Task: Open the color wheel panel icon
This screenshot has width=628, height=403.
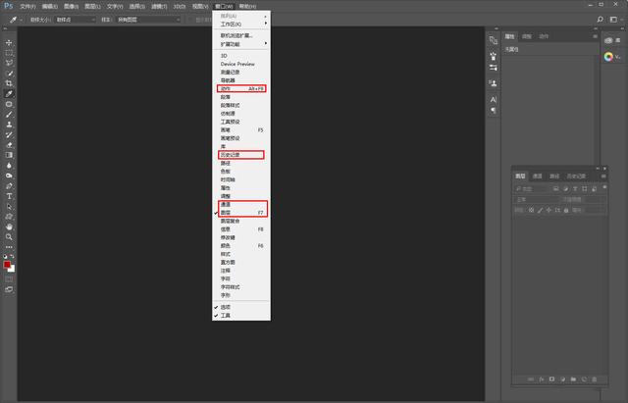Action: [x=608, y=57]
